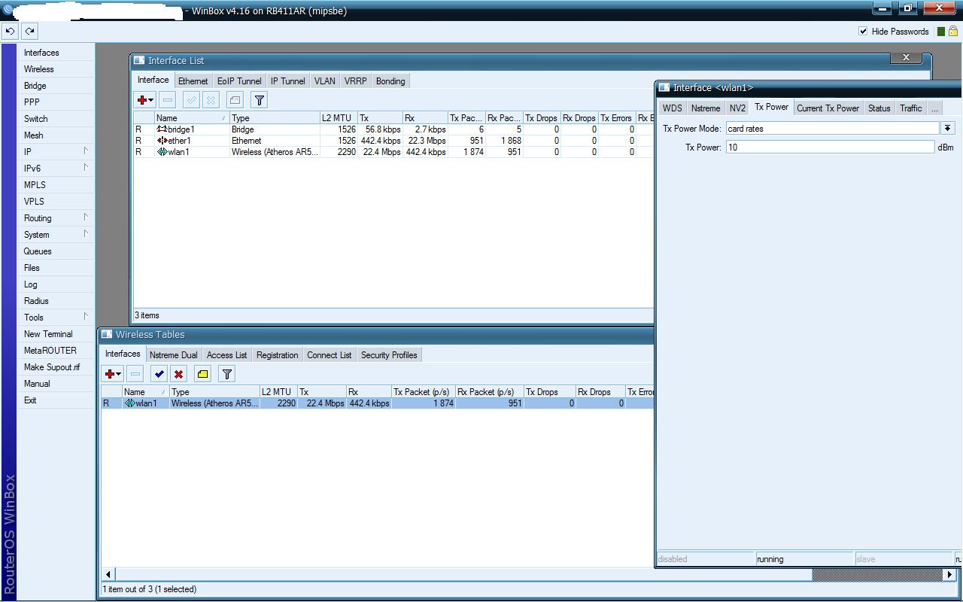The width and height of the screenshot is (963, 602).
Task: Click the Remove button in Wireless Tables
Action: [135, 374]
